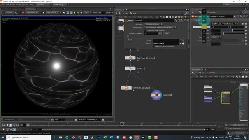Screen dimensions: 249x140
Task: Open the Layout menu in network editor
Action: tap(146, 17)
